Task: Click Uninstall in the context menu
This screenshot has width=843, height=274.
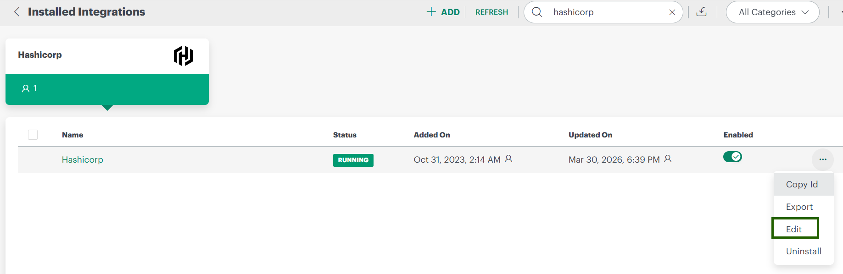Action: (804, 251)
